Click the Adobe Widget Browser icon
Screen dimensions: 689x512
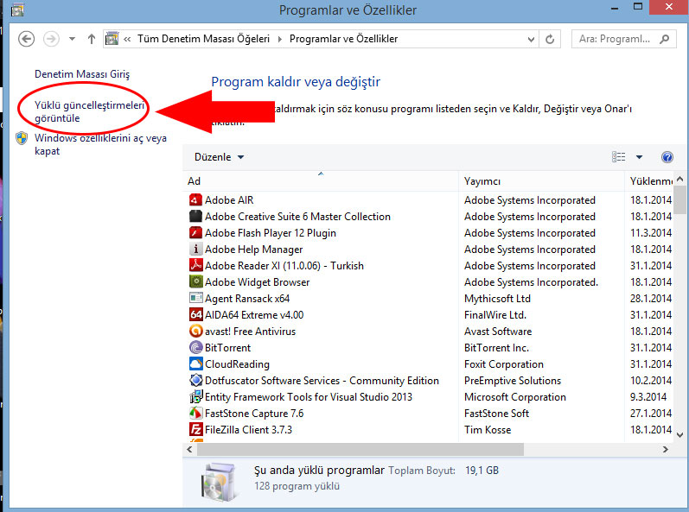(x=195, y=282)
